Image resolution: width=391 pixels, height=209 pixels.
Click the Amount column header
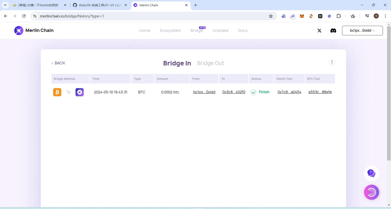click(172, 79)
